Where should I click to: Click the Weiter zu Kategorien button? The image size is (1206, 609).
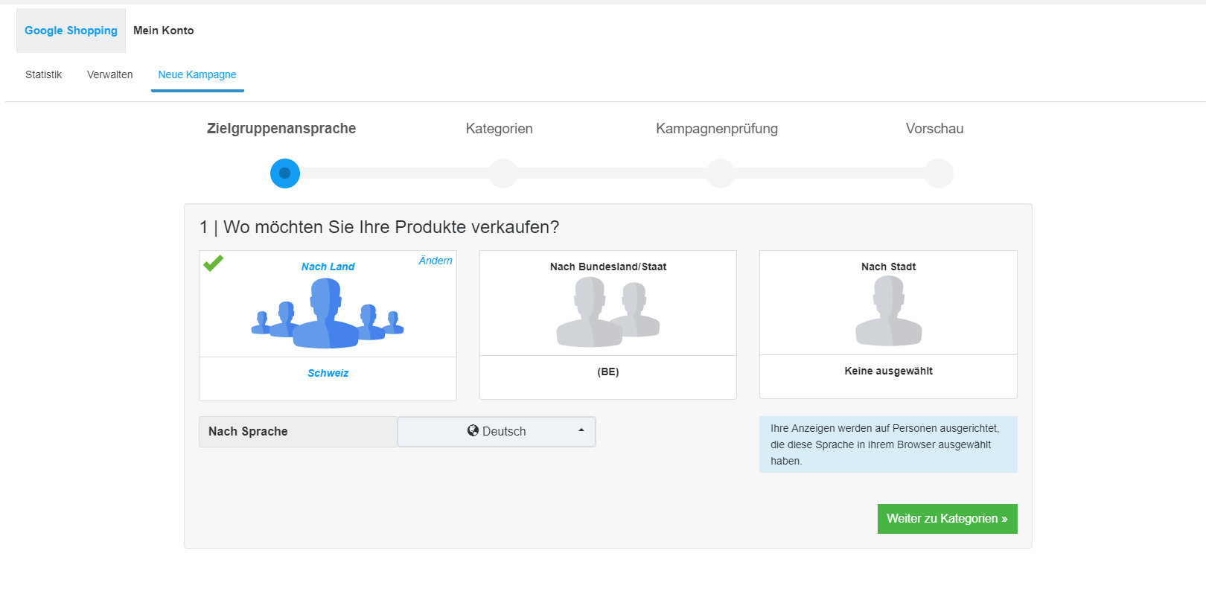point(948,519)
